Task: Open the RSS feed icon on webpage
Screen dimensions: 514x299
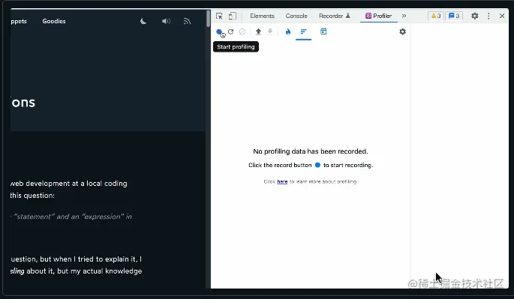Action: (187, 21)
